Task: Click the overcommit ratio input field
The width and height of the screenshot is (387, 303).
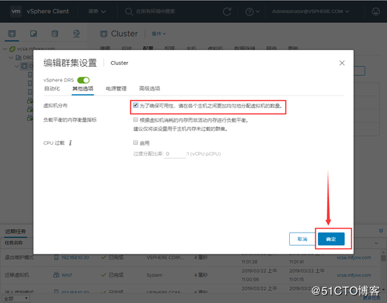Action: point(175,154)
